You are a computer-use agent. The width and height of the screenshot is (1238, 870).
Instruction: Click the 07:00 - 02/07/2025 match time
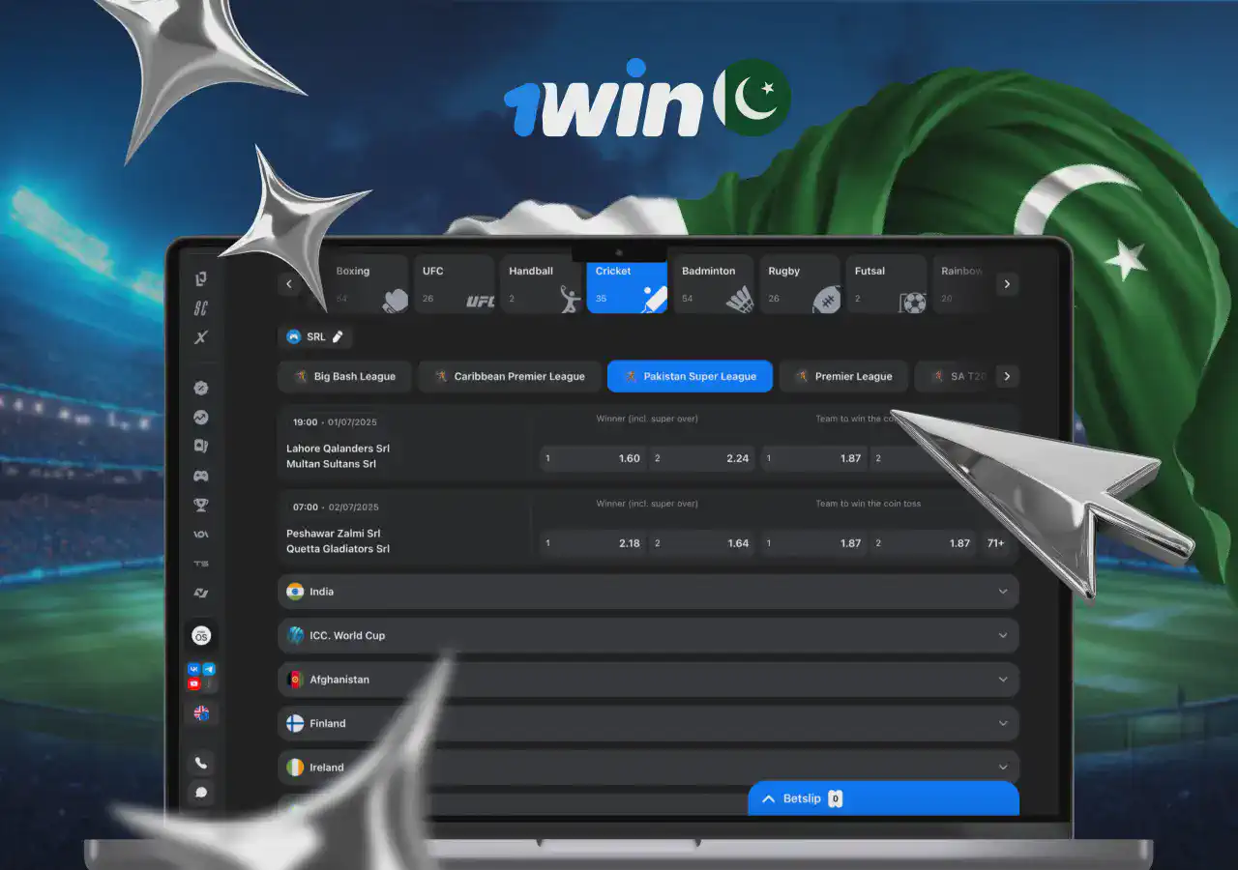(x=336, y=507)
